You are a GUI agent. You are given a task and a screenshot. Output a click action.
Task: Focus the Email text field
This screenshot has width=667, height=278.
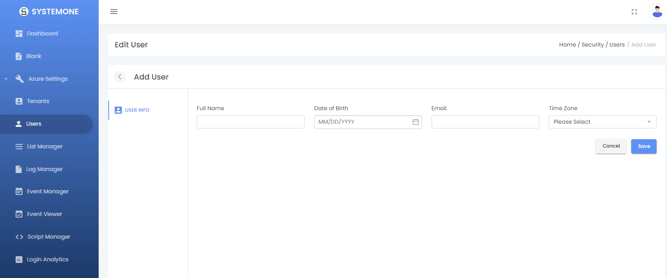(x=485, y=122)
